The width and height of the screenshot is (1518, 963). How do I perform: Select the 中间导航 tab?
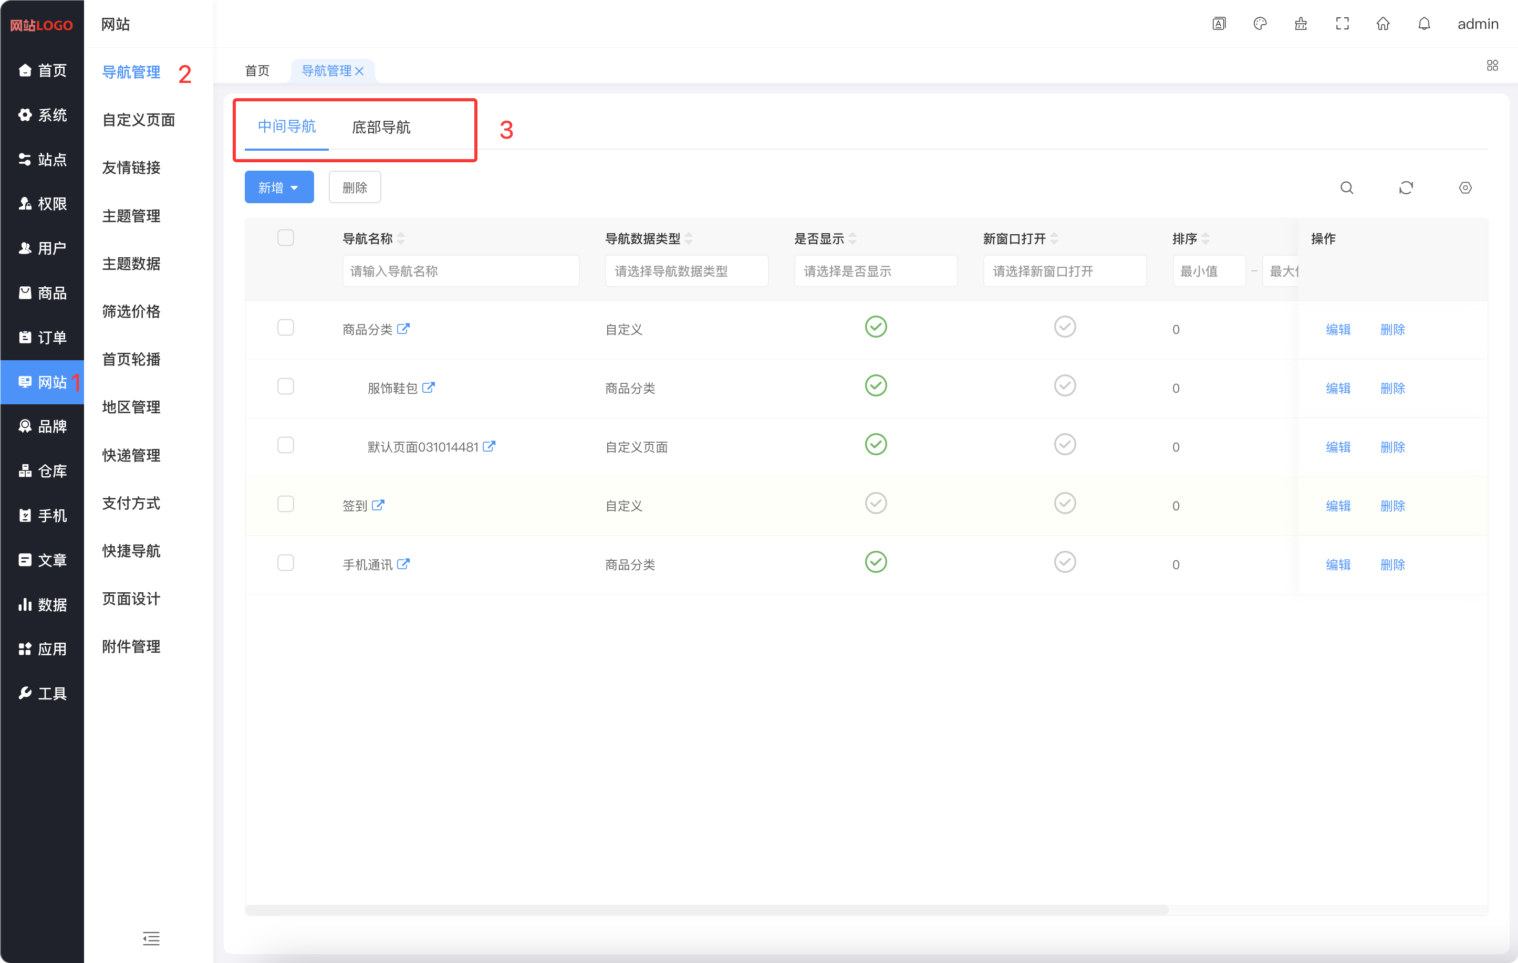click(x=287, y=127)
